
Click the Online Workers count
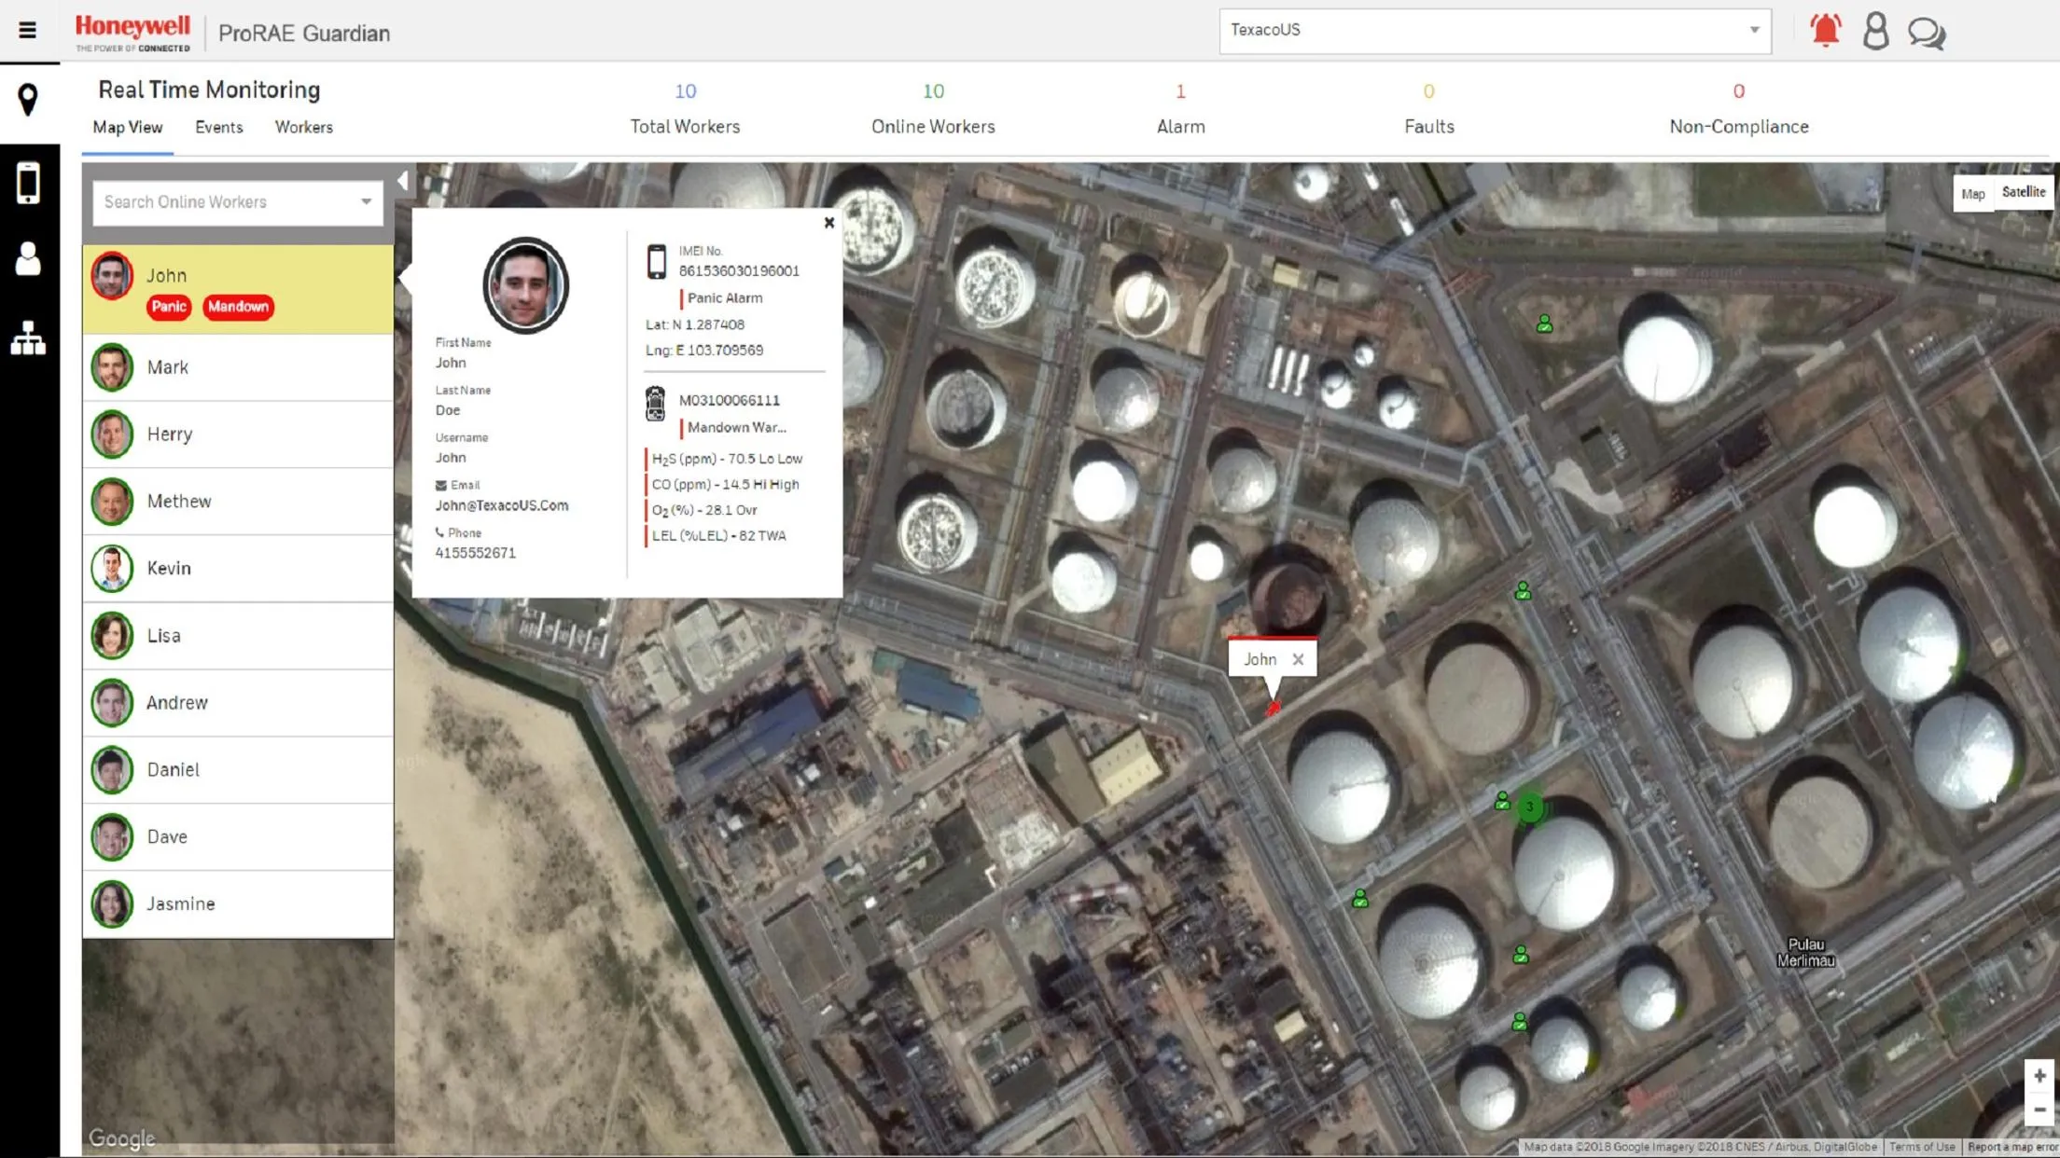933,91
